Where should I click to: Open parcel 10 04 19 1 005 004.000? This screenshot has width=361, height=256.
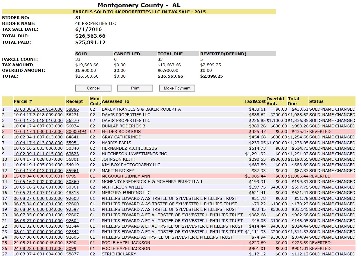(x=38, y=165)
